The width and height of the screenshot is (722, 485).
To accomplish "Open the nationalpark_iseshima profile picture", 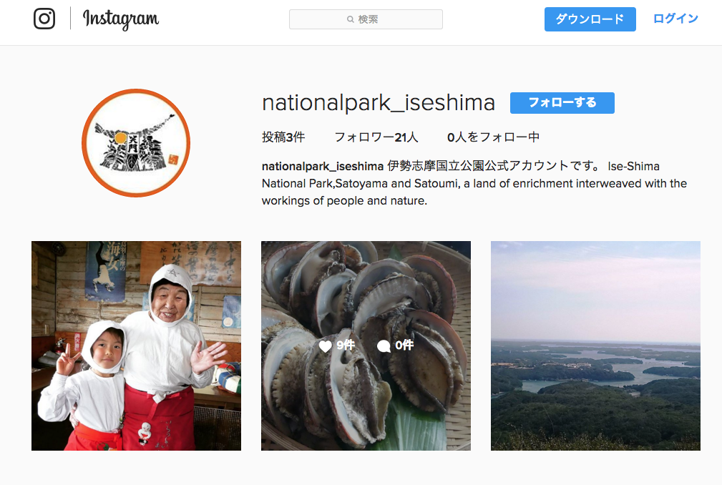I will tap(136, 143).
